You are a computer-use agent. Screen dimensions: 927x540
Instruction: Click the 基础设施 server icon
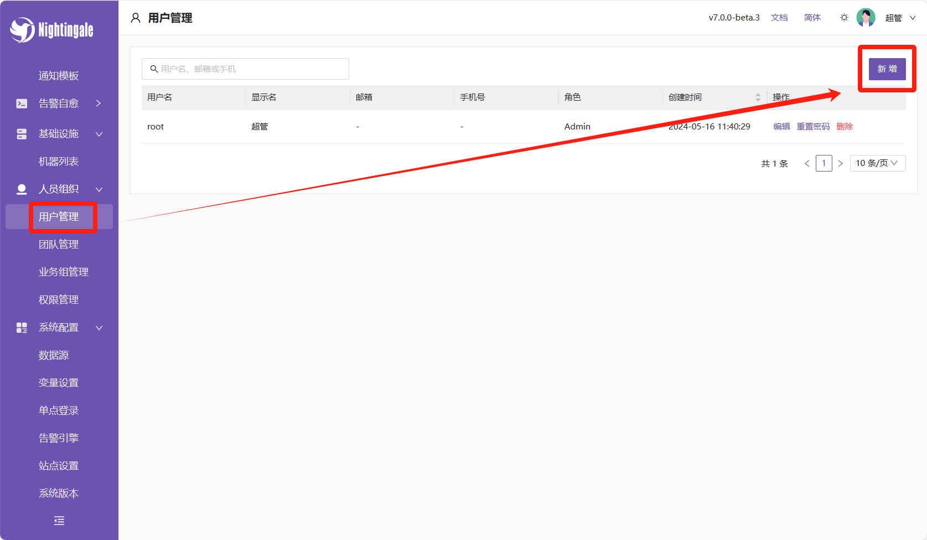pyautogui.click(x=22, y=134)
